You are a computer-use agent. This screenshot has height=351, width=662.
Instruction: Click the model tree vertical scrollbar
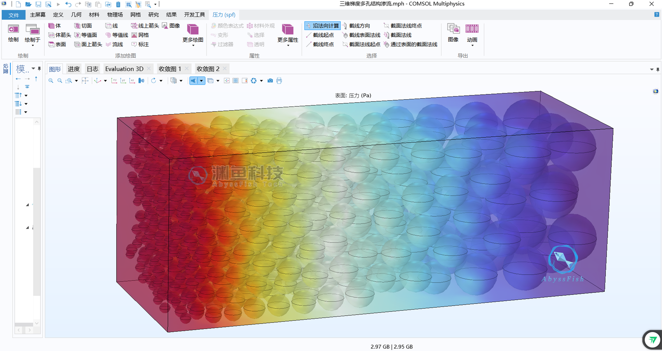click(37, 232)
